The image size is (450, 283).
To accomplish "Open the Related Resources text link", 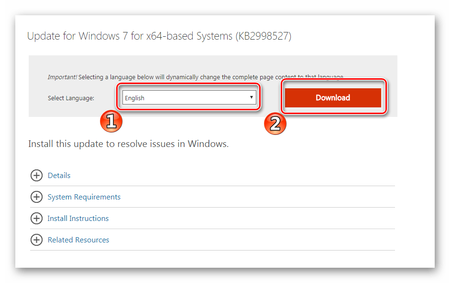I will point(78,240).
